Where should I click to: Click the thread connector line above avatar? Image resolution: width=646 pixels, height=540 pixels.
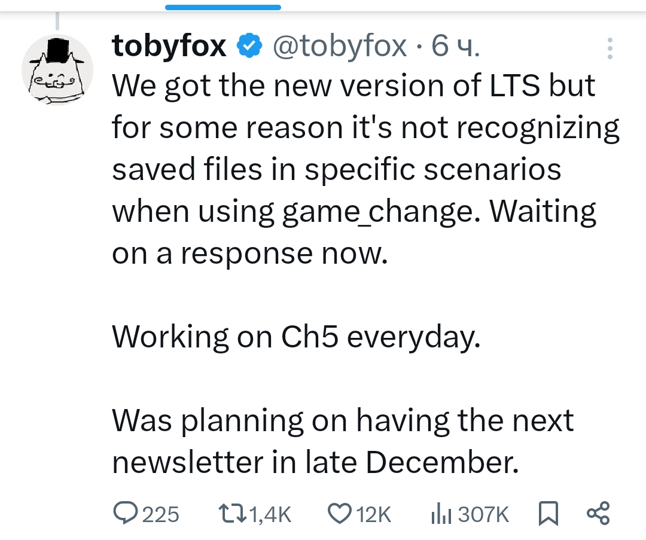coord(57,20)
